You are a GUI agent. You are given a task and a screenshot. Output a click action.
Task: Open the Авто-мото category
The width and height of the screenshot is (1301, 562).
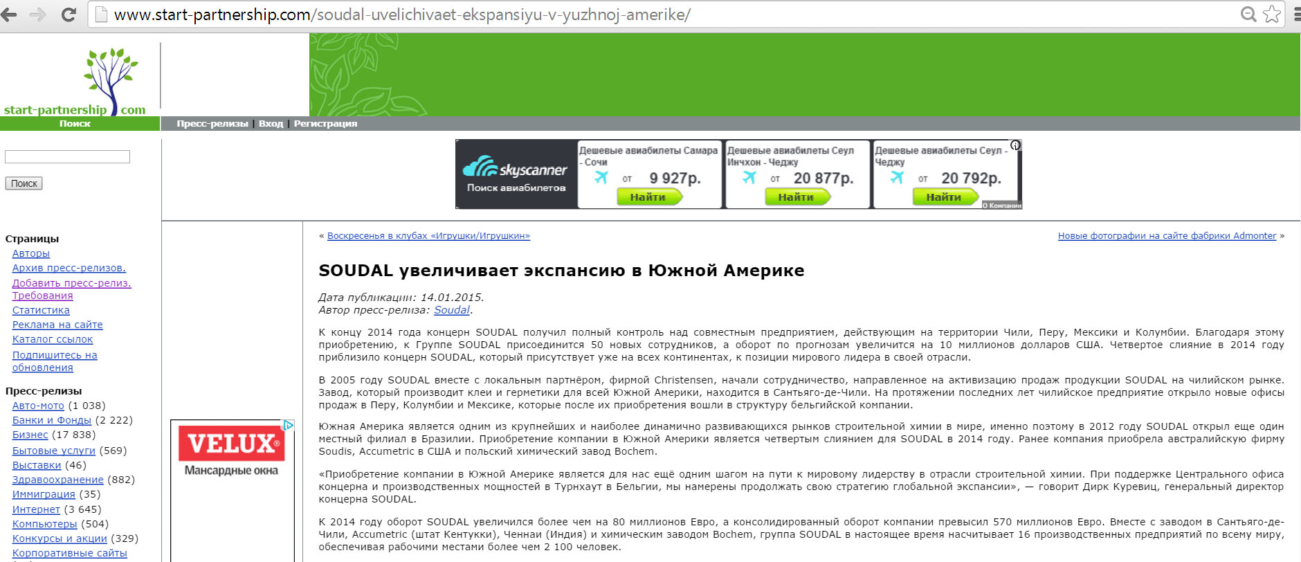38,406
